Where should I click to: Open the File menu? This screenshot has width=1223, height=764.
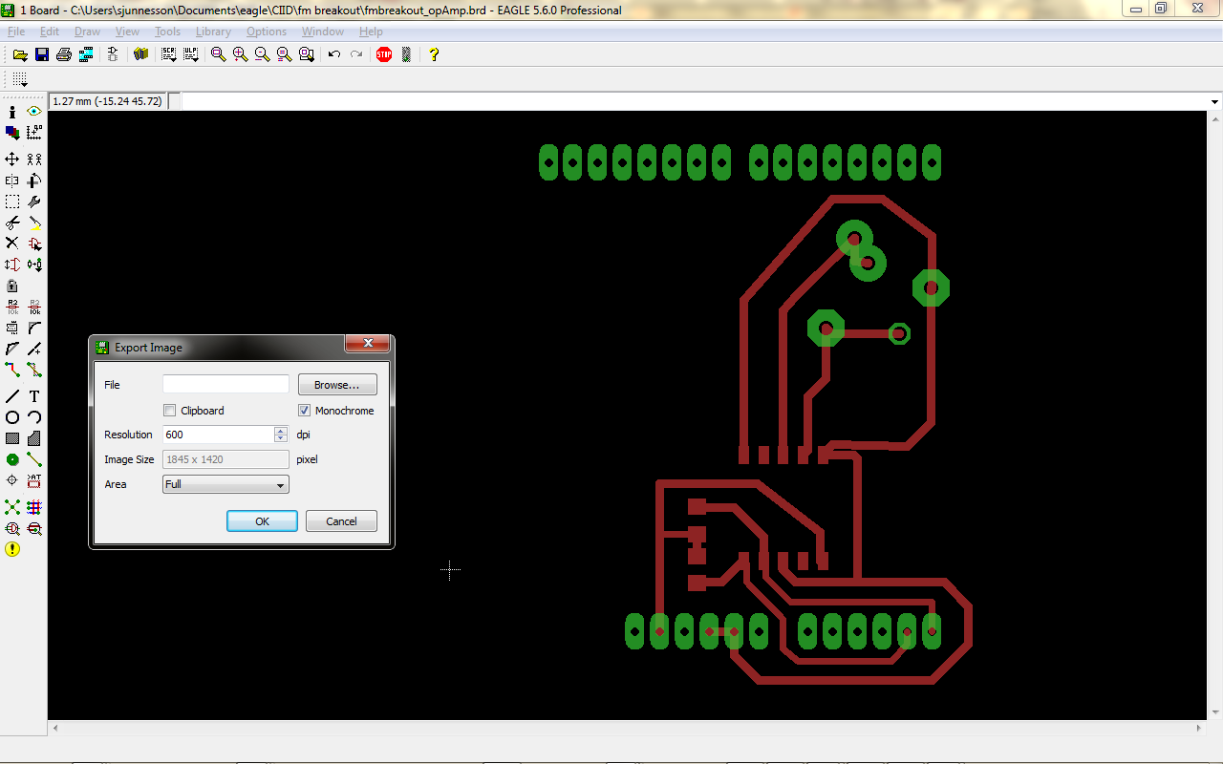point(16,32)
